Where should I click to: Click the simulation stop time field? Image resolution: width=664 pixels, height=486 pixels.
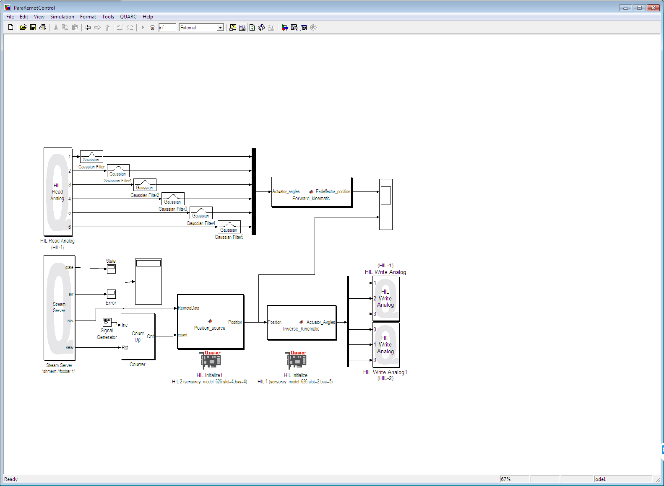pyautogui.click(x=167, y=28)
